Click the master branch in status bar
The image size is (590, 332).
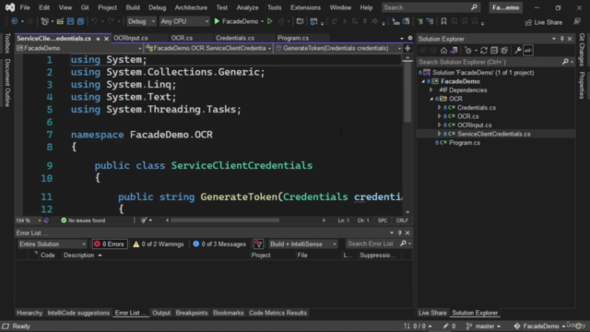tap(483, 326)
